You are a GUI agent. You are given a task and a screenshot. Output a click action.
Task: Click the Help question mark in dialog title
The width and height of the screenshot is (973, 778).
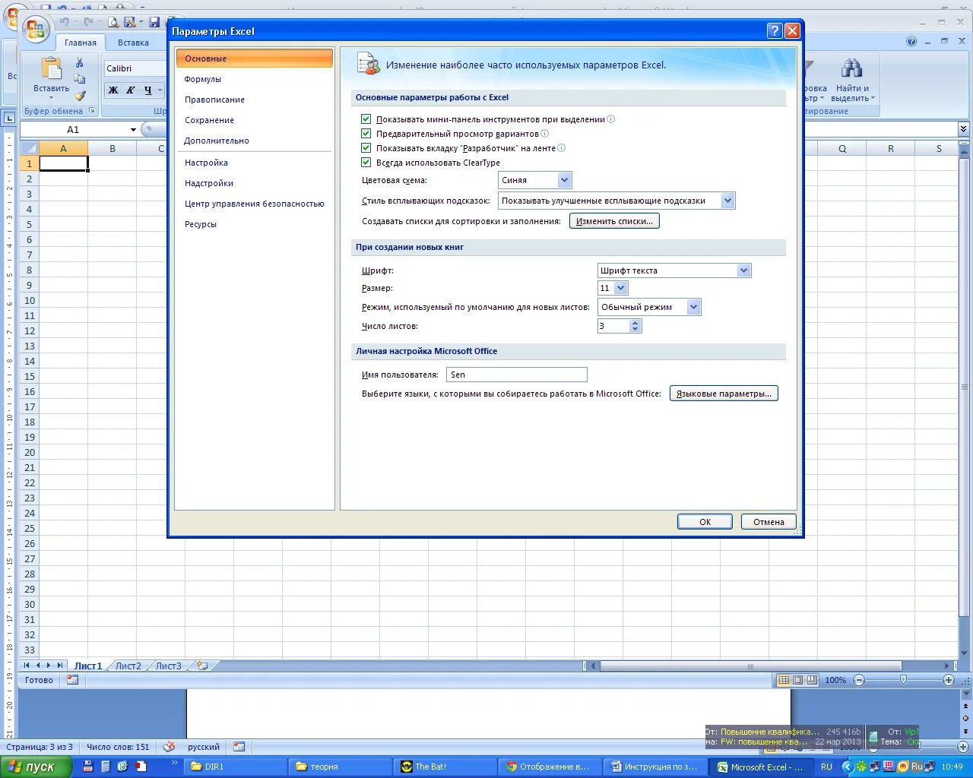click(x=774, y=30)
